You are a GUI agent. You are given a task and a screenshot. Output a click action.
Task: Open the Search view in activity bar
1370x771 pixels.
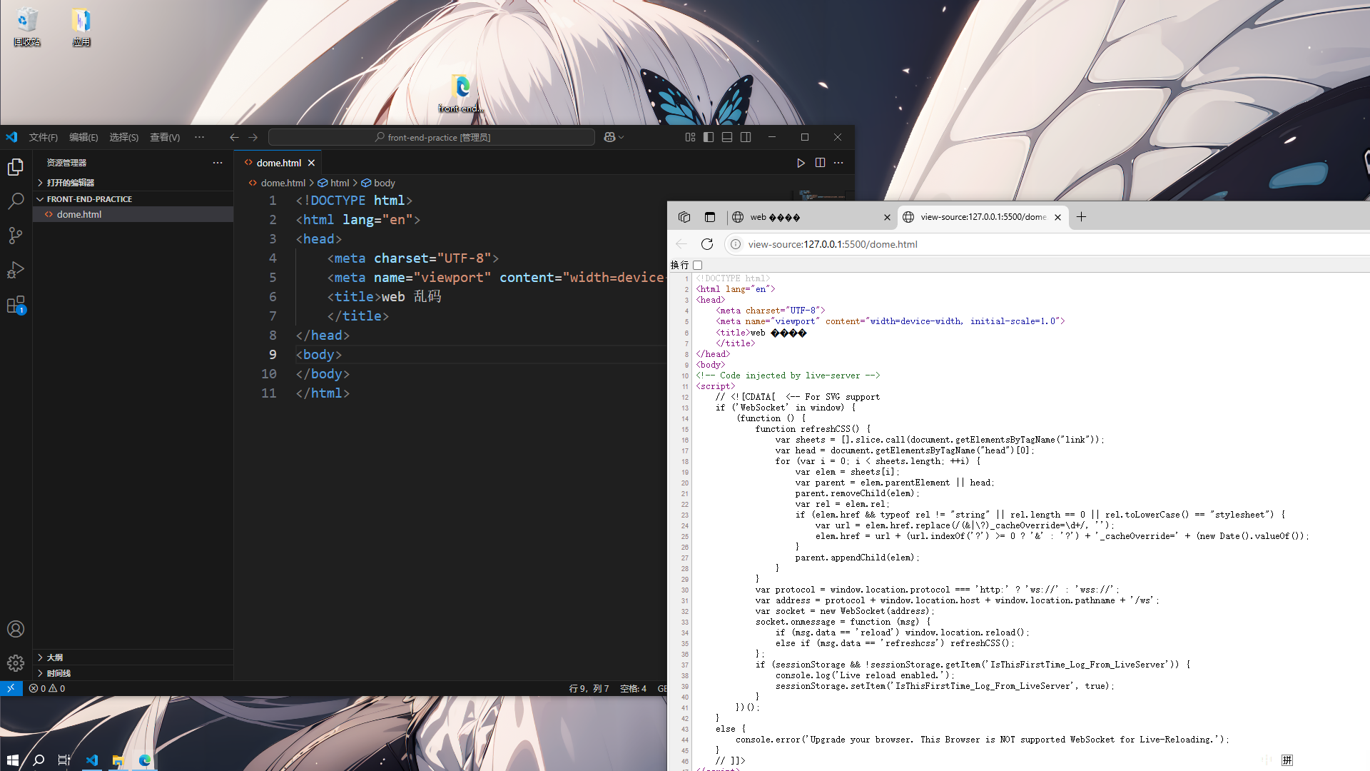point(16,201)
